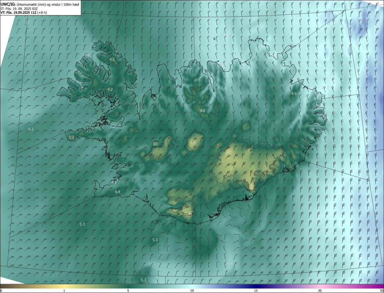Click the 6.1 value label on the map
This screenshot has height=293, width=384.
tap(31, 129)
